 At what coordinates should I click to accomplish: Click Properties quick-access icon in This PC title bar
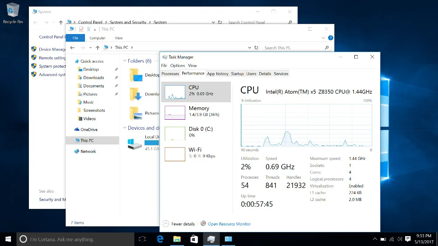tap(81, 29)
